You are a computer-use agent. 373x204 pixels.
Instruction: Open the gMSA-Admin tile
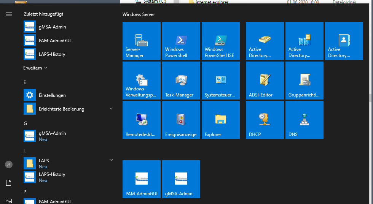click(181, 179)
